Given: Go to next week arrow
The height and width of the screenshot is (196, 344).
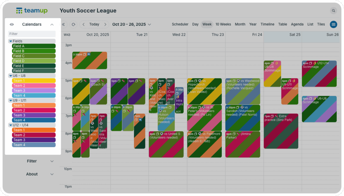Looking at the screenshot, I should coord(105,24).
